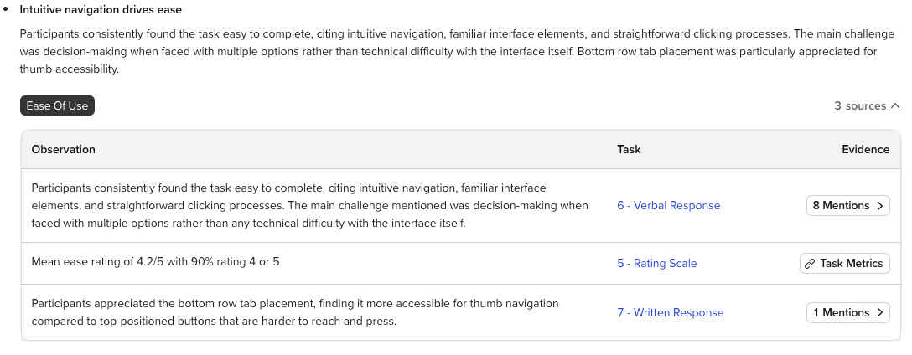Screen dimensions: 912x355
Task: Click the chevron-up icon beside 3 sources
Action: [x=895, y=106]
